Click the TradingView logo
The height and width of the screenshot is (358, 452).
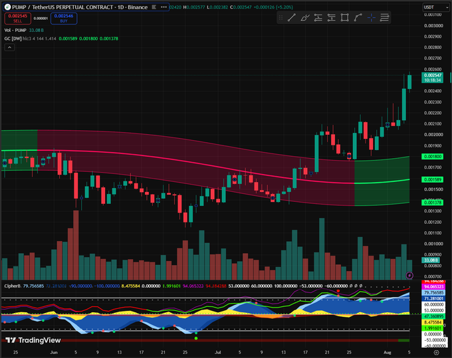pyautogui.click(x=33, y=340)
